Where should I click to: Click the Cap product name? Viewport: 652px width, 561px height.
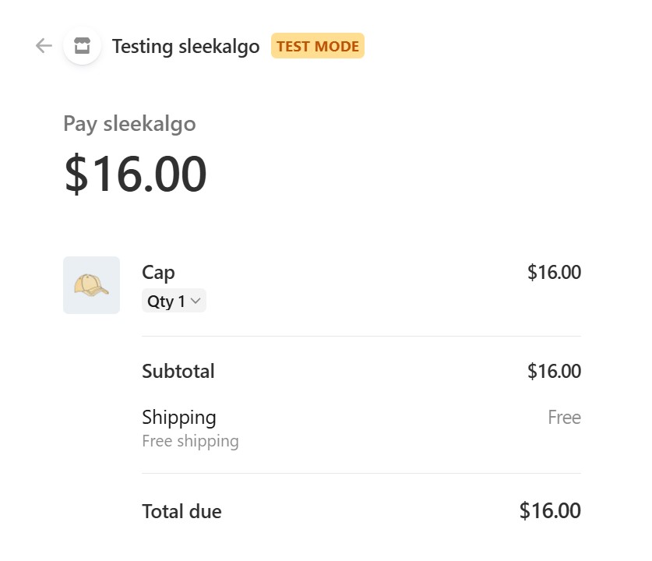158,272
